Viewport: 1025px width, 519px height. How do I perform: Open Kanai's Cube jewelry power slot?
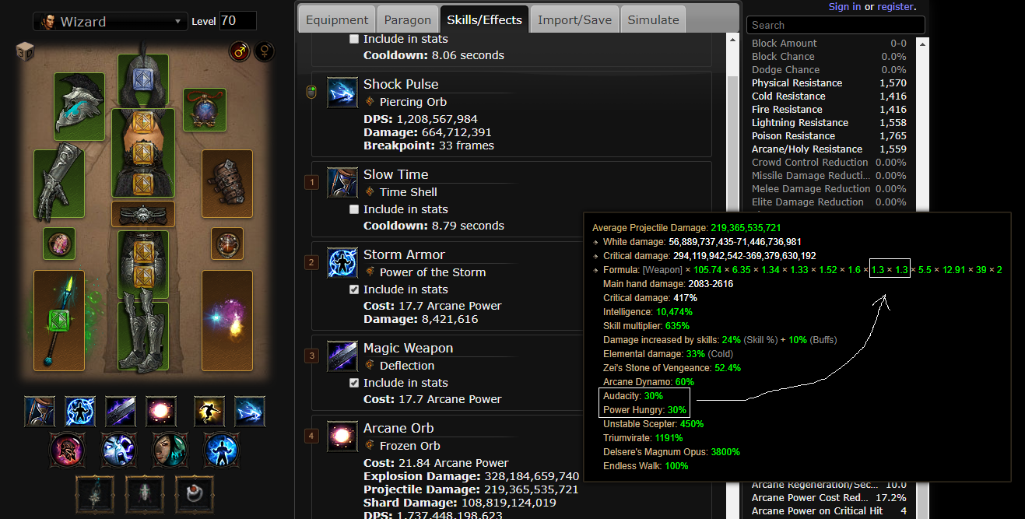[x=195, y=495]
